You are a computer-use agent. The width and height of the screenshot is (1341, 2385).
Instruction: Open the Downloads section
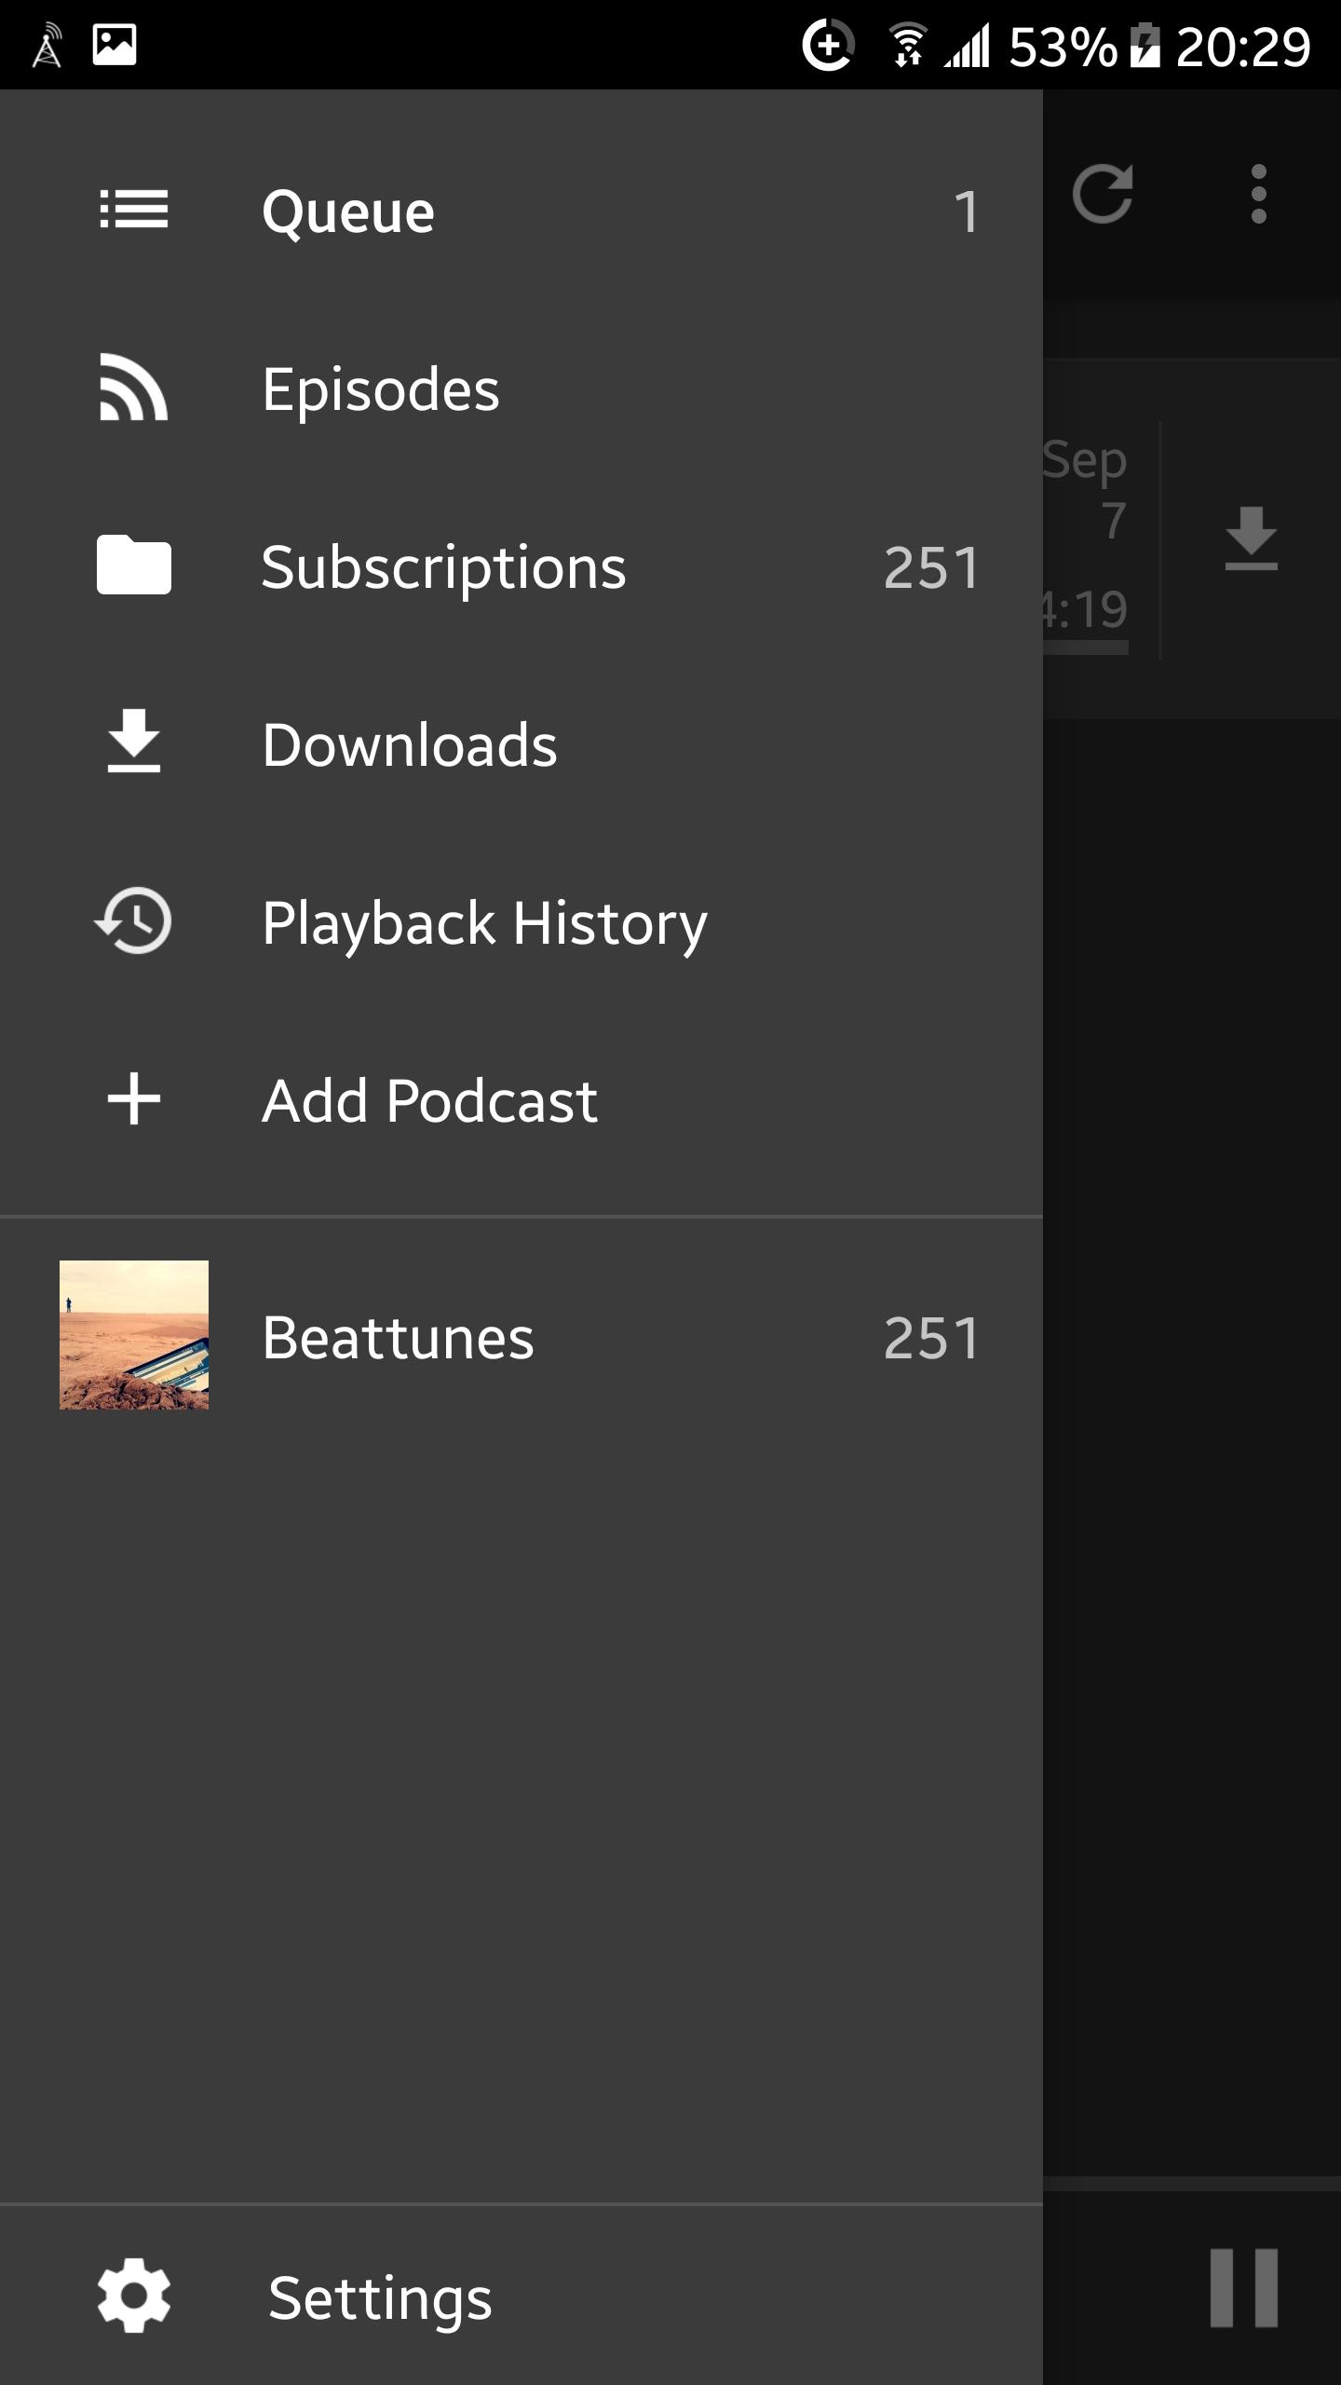521,745
